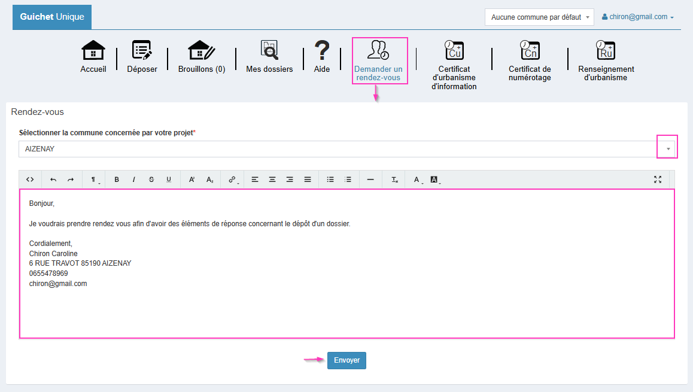693x392 pixels.
Task: Open the default commune selector dropdown
Action: click(x=539, y=17)
